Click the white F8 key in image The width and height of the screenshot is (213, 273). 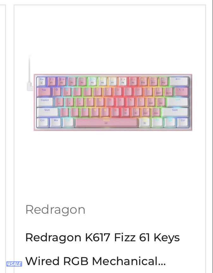pos(123,81)
